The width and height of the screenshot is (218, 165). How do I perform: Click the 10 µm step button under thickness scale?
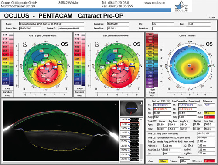(152, 90)
